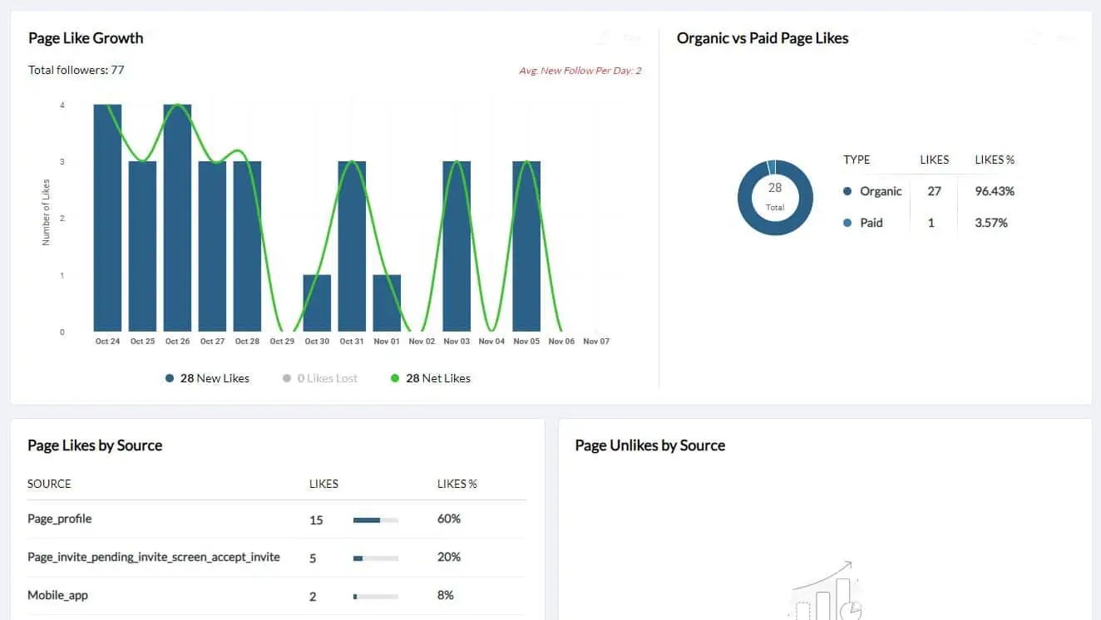
Task: Click the Oct 30 bar
Action: [317, 303]
